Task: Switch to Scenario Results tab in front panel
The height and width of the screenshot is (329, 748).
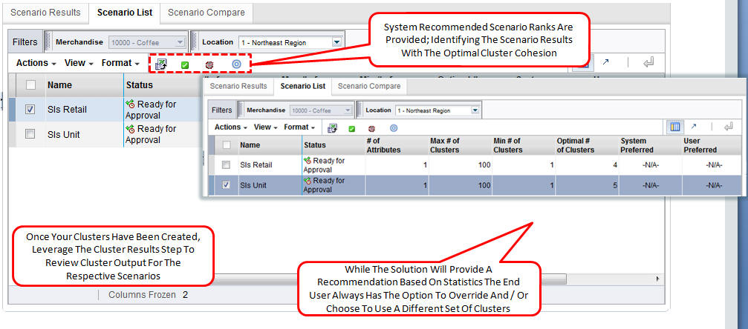Action: click(238, 86)
